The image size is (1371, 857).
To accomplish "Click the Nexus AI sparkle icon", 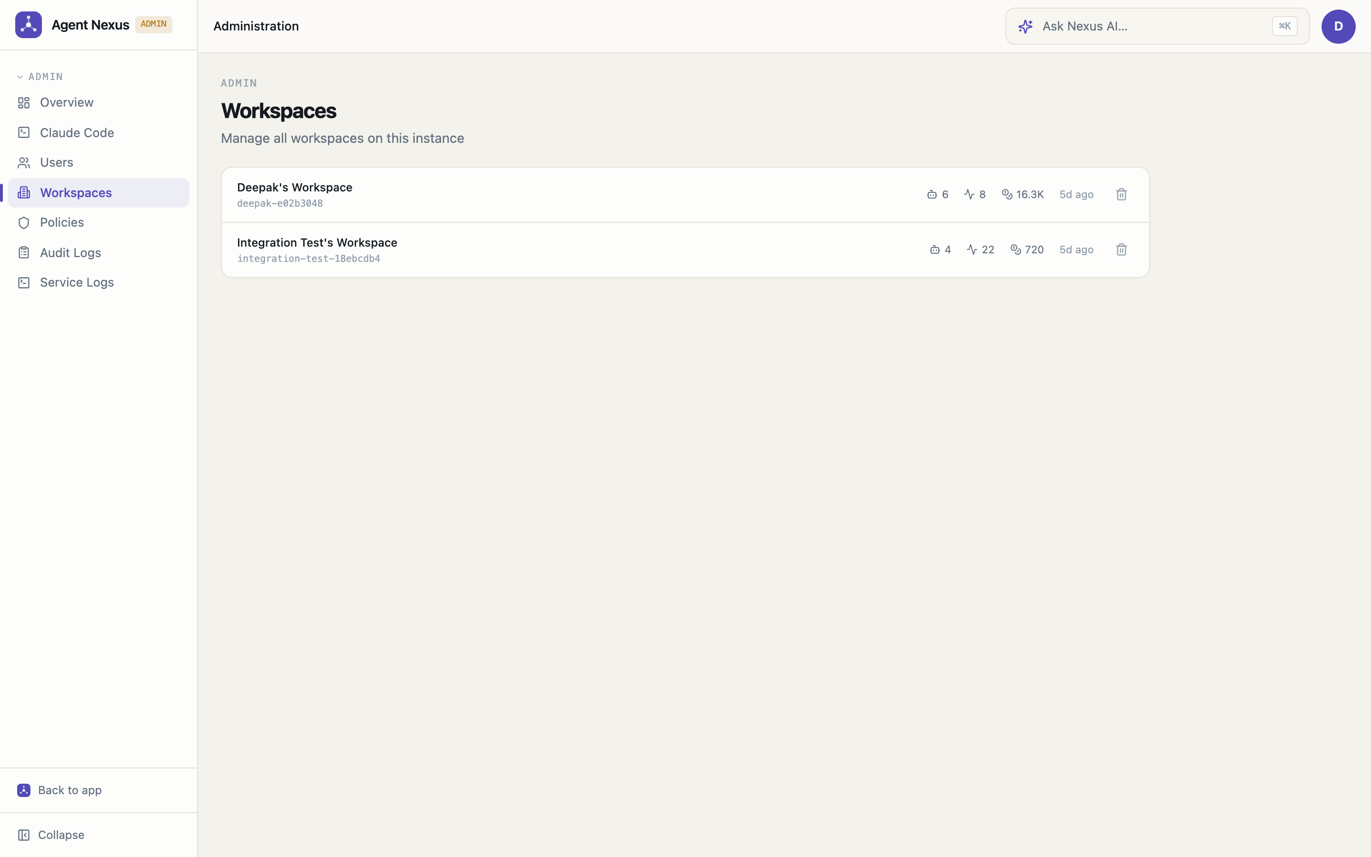I will click(x=1025, y=26).
